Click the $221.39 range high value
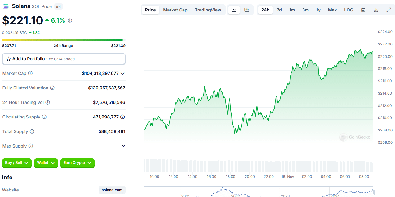 tap(118, 46)
